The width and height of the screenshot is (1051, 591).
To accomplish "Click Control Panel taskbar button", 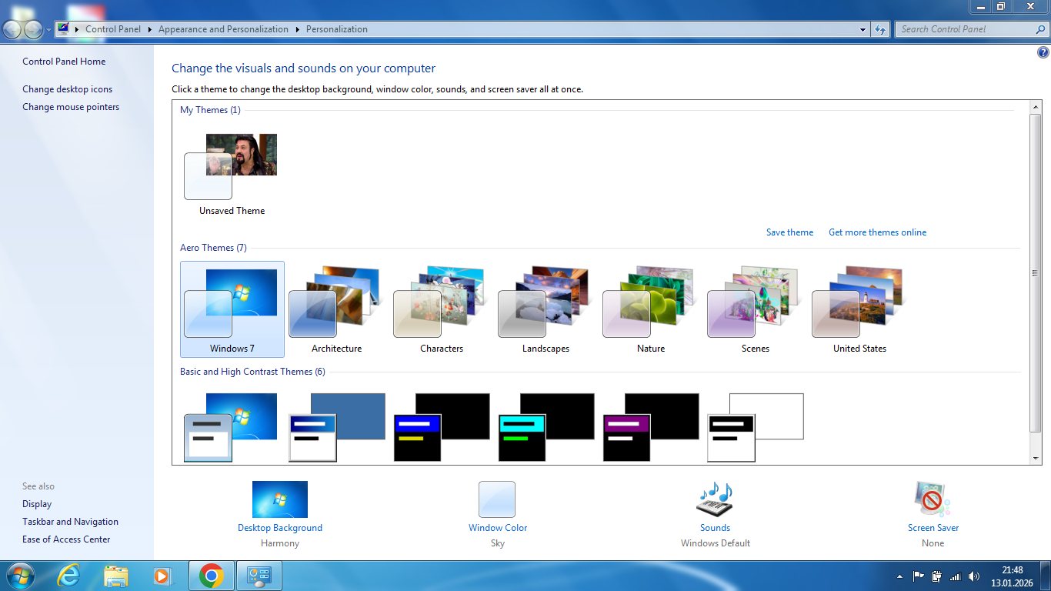I will 259,576.
